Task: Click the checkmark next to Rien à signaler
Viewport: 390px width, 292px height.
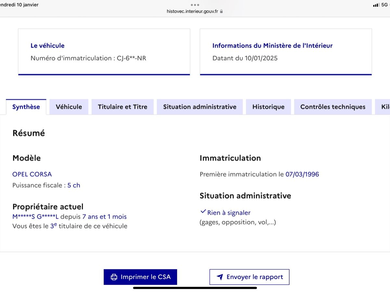Action: (x=203, y=212)
